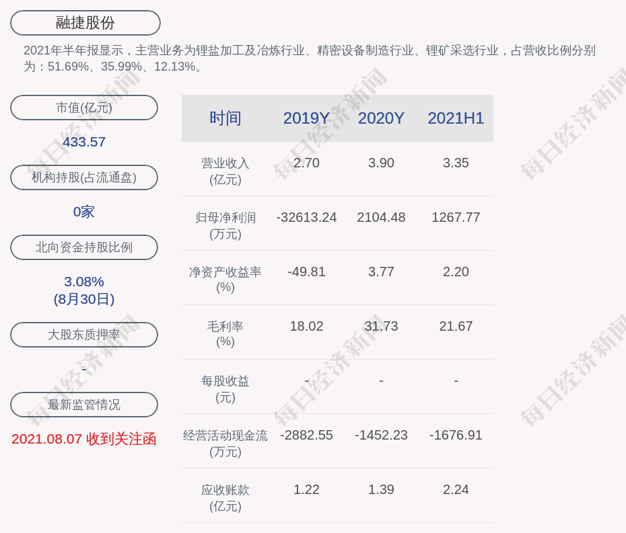Image resolution: width=626 pixels, height=533 pixels.
Task: Click the red 2021.08.07 收到关注函 notice
Action: (84, 439)
